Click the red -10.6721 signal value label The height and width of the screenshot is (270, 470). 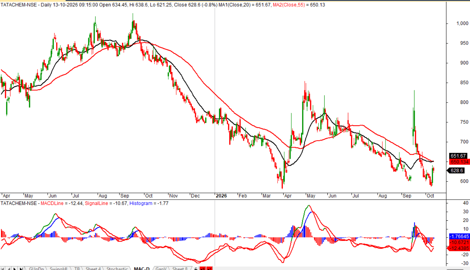pyautogui.click(x=459, y=243)
